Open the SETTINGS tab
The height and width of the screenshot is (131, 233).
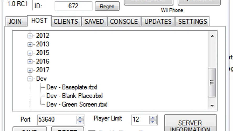pos(192,21)
